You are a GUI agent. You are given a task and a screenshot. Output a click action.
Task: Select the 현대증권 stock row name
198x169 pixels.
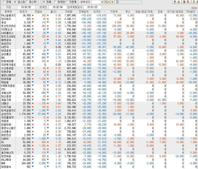tap(6, 51)
